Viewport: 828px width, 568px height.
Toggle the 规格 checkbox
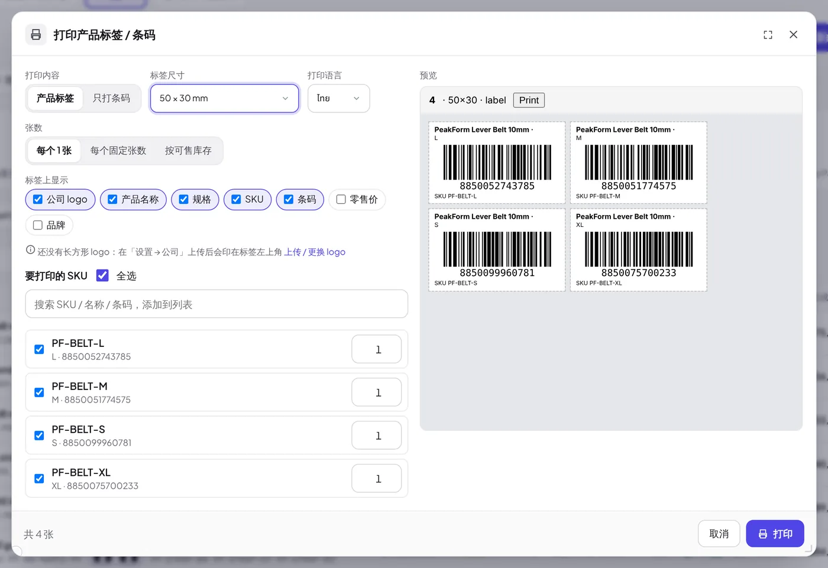(x=183, y=200)
